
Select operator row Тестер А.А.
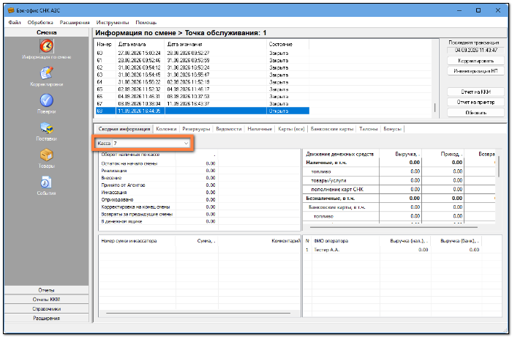click(x=402, y=250)
